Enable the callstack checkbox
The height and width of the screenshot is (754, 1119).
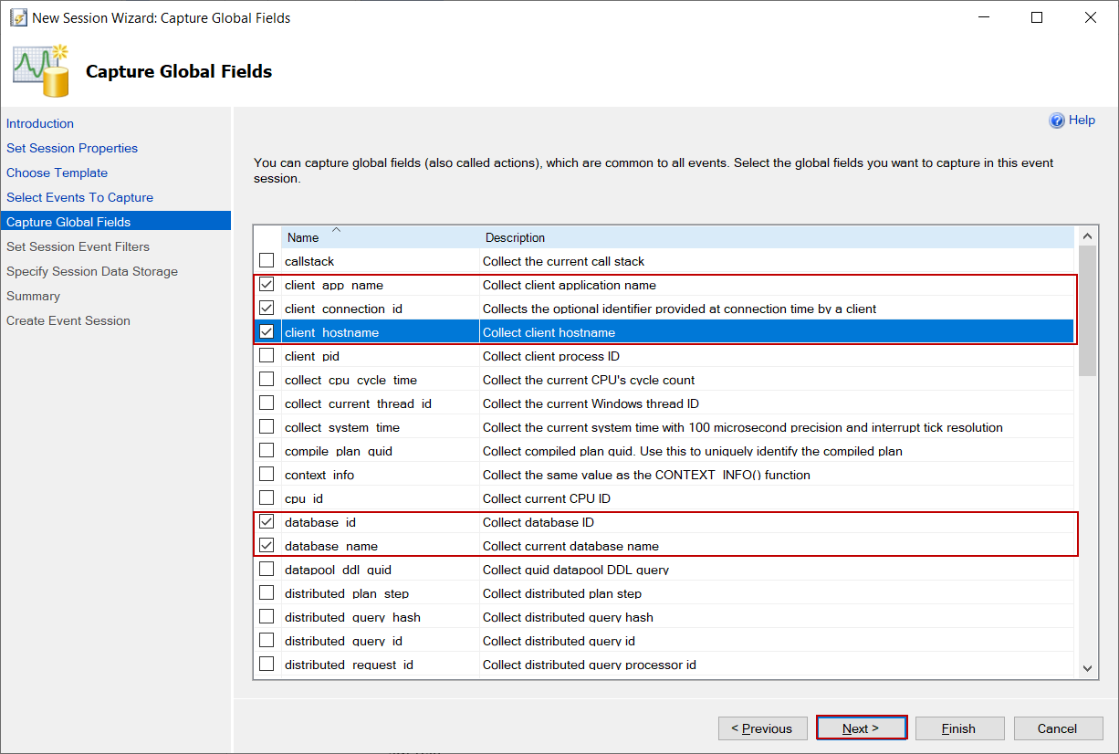click(x=267, y=261)
